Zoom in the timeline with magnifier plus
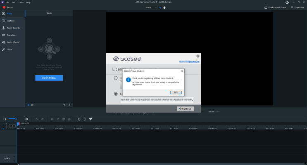Image resolution: width=307 pixels, height=165 pixels. (27, 119)
